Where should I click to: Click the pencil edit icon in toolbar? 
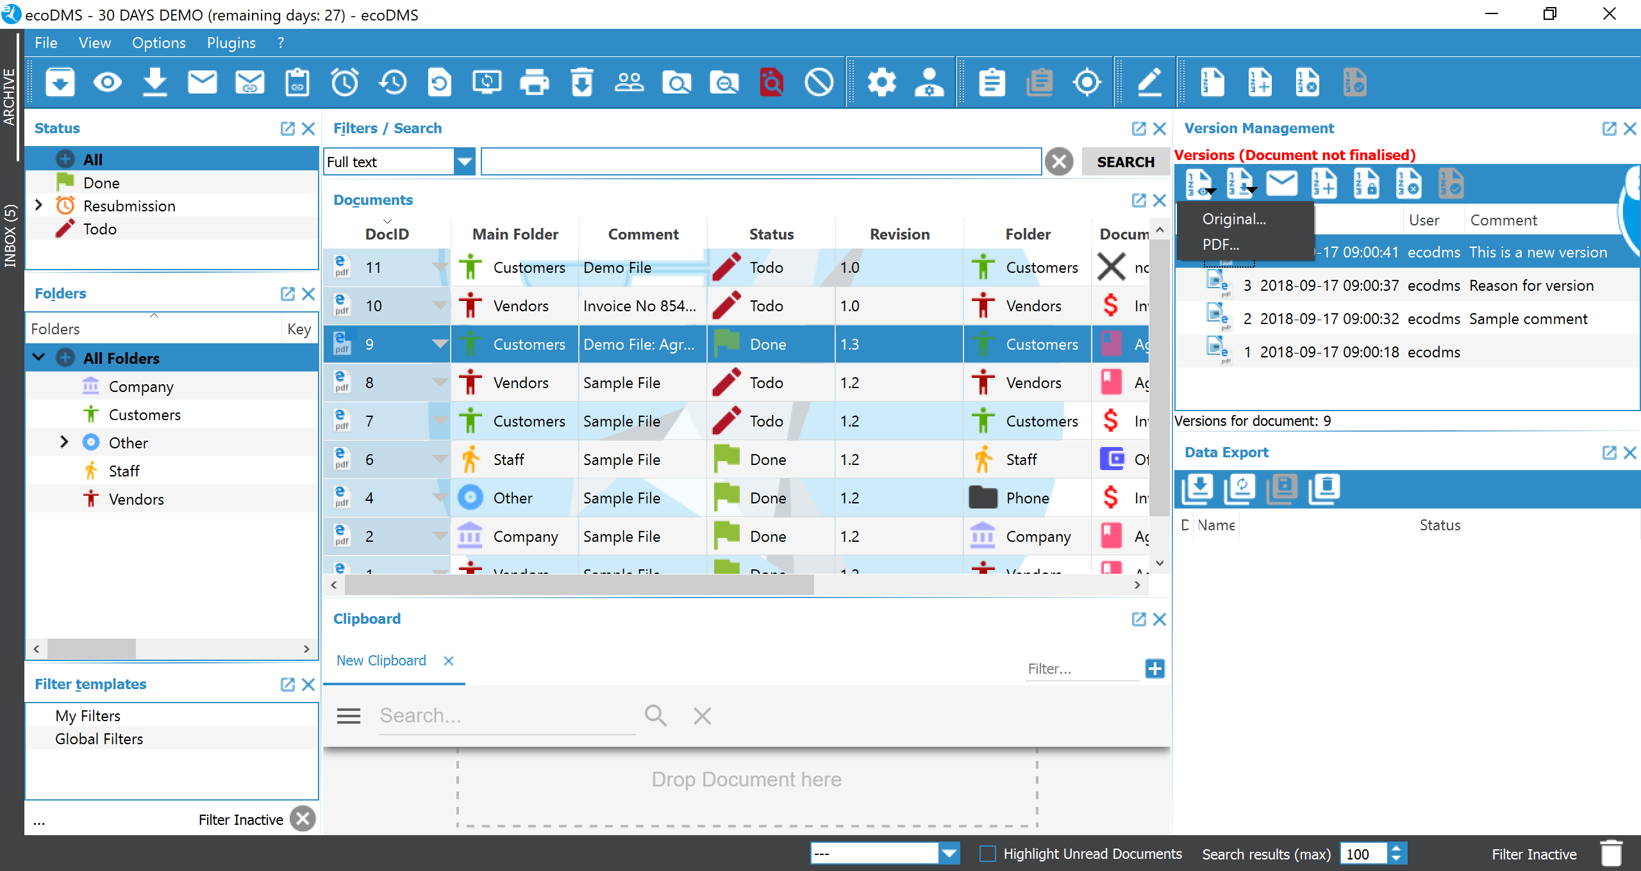tap(1149, 83)
